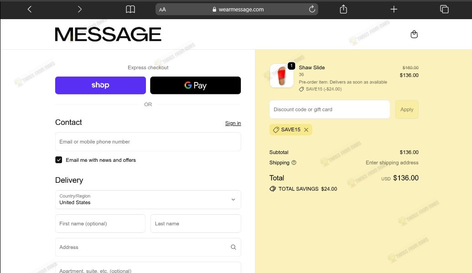
Task: Click the Shipping help question mark icon
Action: [294, 163]
